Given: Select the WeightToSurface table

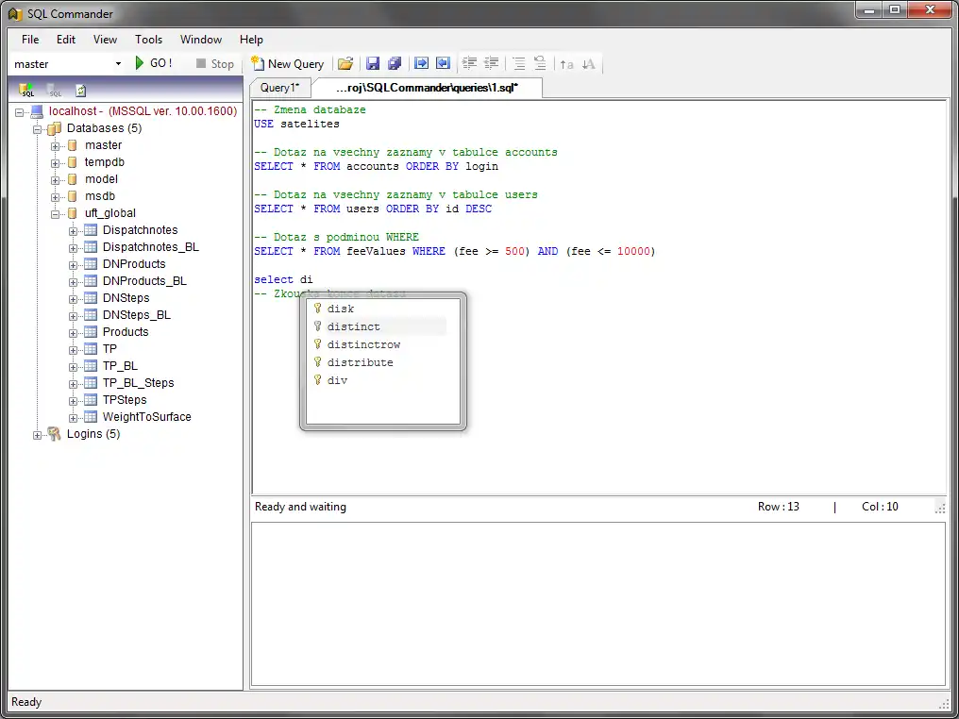Looking at the screenshot, I should tap(146, 417).
